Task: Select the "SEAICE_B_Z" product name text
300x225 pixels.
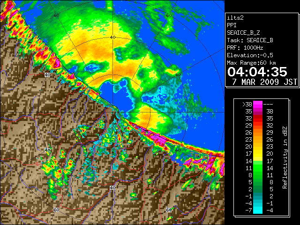Action: pyautogui.click(x=243, y=33)
